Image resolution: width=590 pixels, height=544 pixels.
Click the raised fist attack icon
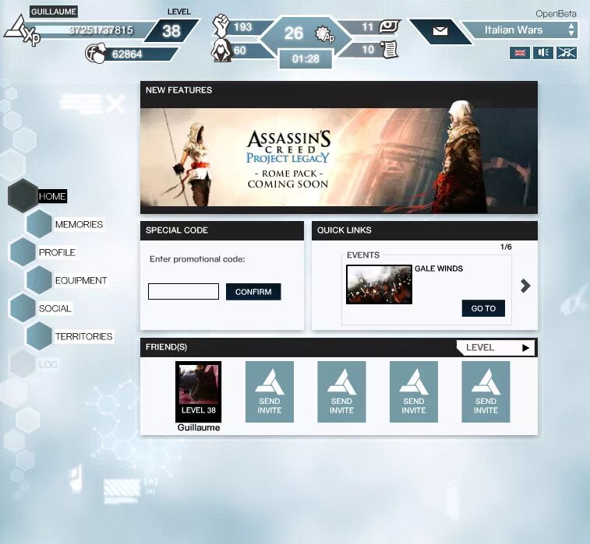pos(221,26)
